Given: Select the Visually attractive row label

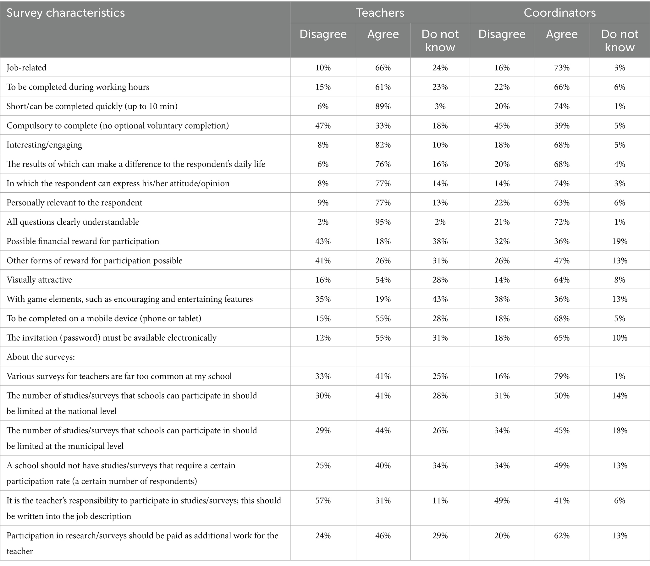Looking at the screenshot, I should tap(39, 280).
